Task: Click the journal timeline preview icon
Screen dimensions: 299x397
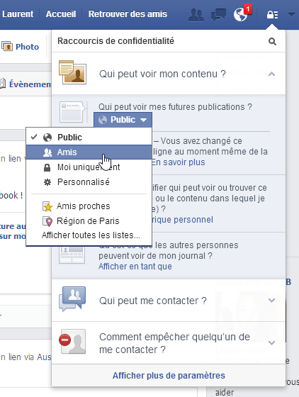Action: point(72,255)
